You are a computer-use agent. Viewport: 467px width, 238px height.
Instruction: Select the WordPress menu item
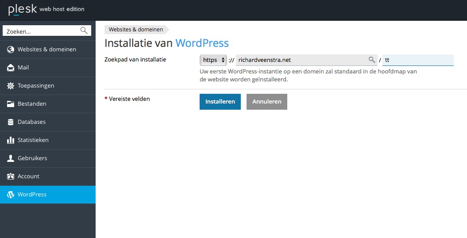tap(32, 195)
